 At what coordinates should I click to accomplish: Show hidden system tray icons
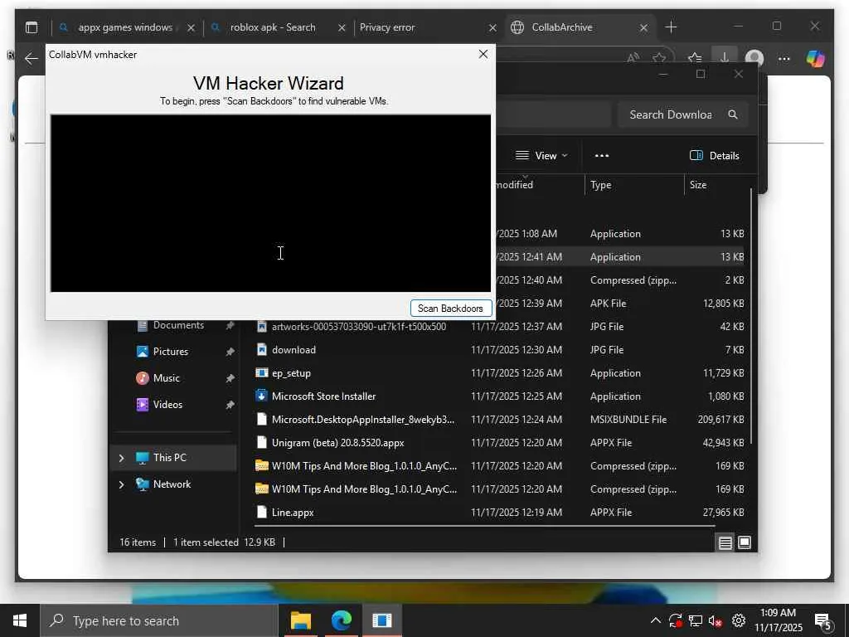655,620
